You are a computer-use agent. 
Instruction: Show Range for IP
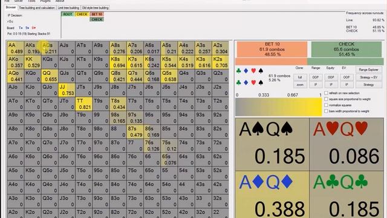pyautogui.click(x=316, y=85)
